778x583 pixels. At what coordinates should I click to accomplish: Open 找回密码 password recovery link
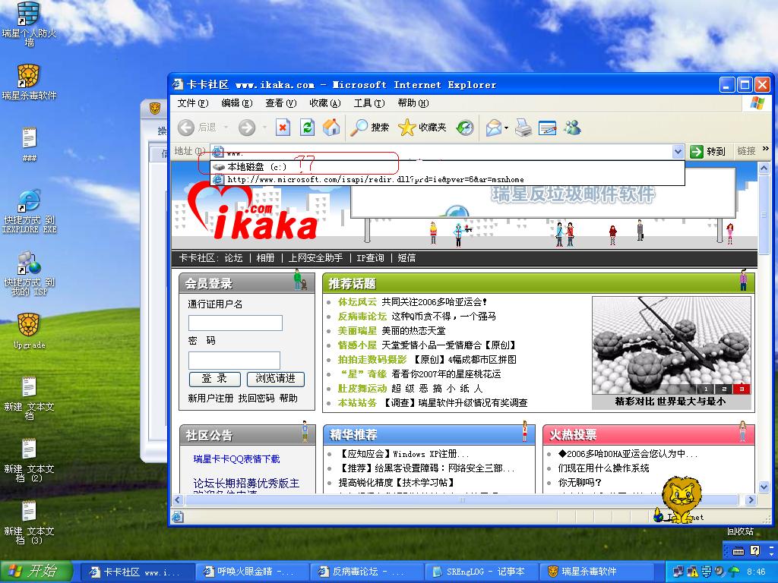click(x=256, y=398)
